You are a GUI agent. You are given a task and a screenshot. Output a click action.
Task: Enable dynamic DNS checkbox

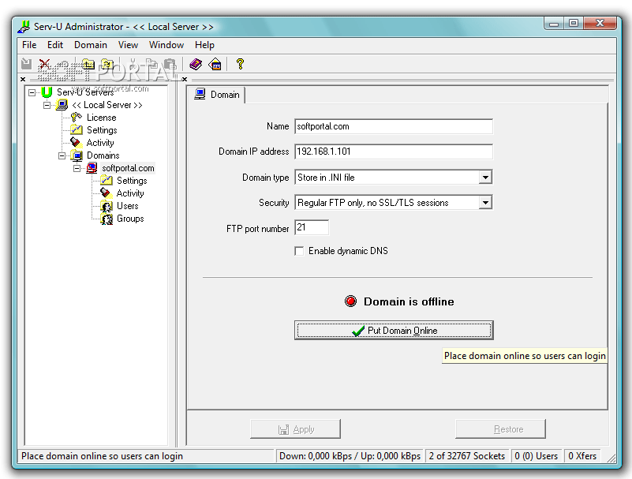tap(299, 251)
